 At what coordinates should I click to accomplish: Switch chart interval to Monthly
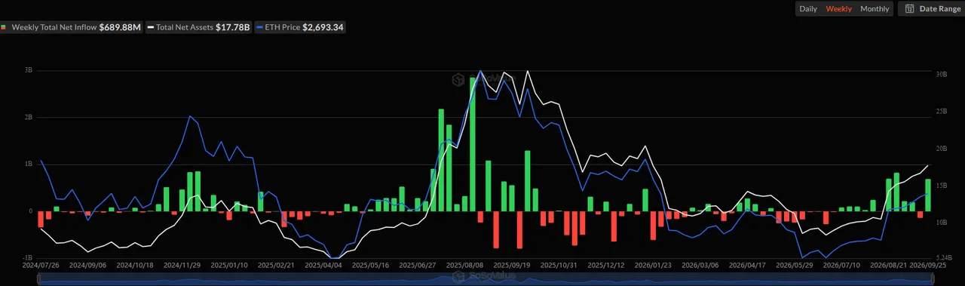point(875,9)
